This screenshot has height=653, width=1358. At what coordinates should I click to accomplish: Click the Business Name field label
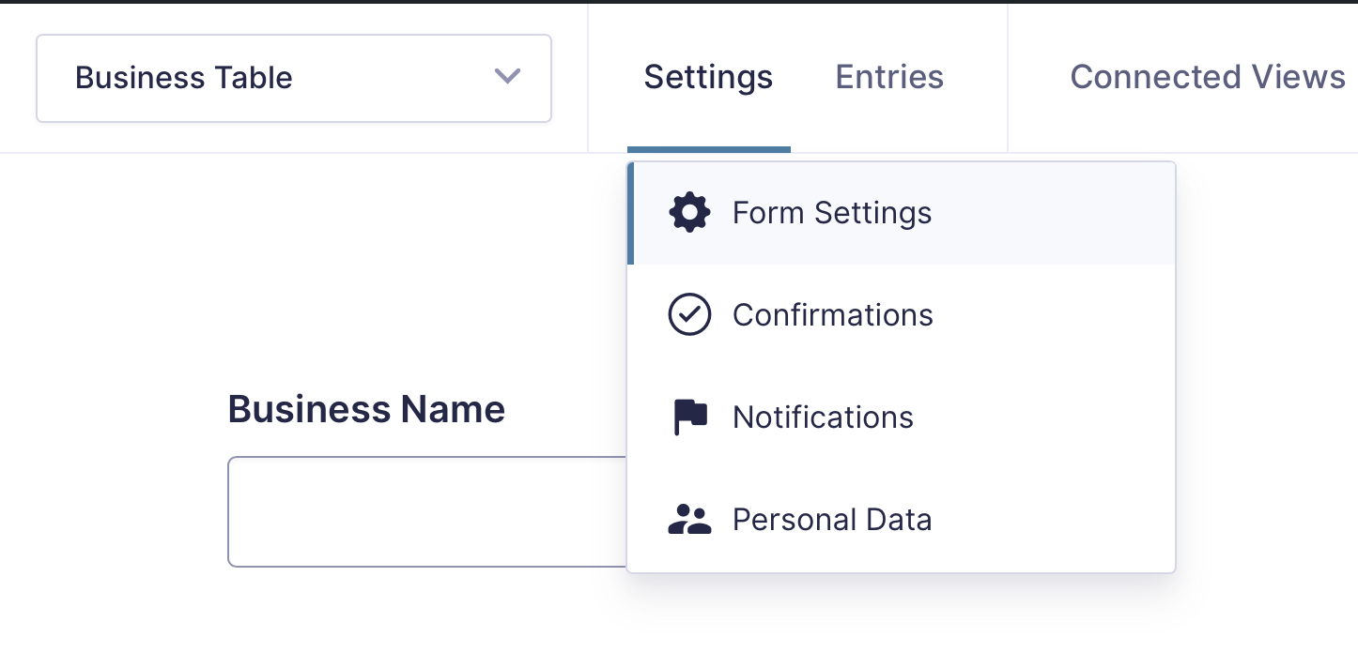(x=366, y=410)
